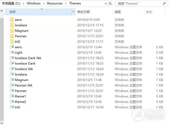Viewport: 169px width, 125px height.
Task: Expand the chevron after Windows breadcrumb
Action: click(44, 4)
